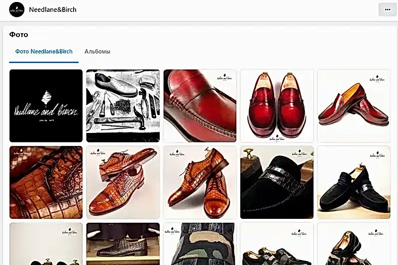Open the top-view red penny loafers pair photo
This screenshot has width=398, height=265.
pyautogui.click(x=277, y=106)
